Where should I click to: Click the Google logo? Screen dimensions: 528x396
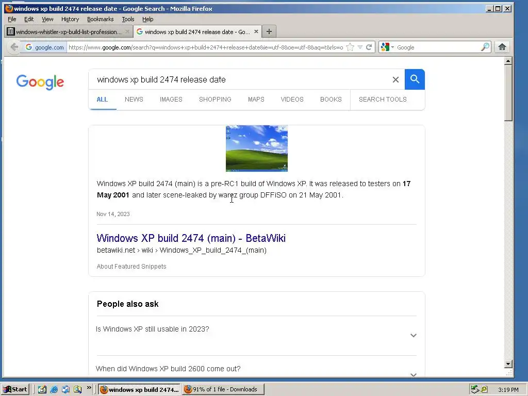[x=40, y=82]
